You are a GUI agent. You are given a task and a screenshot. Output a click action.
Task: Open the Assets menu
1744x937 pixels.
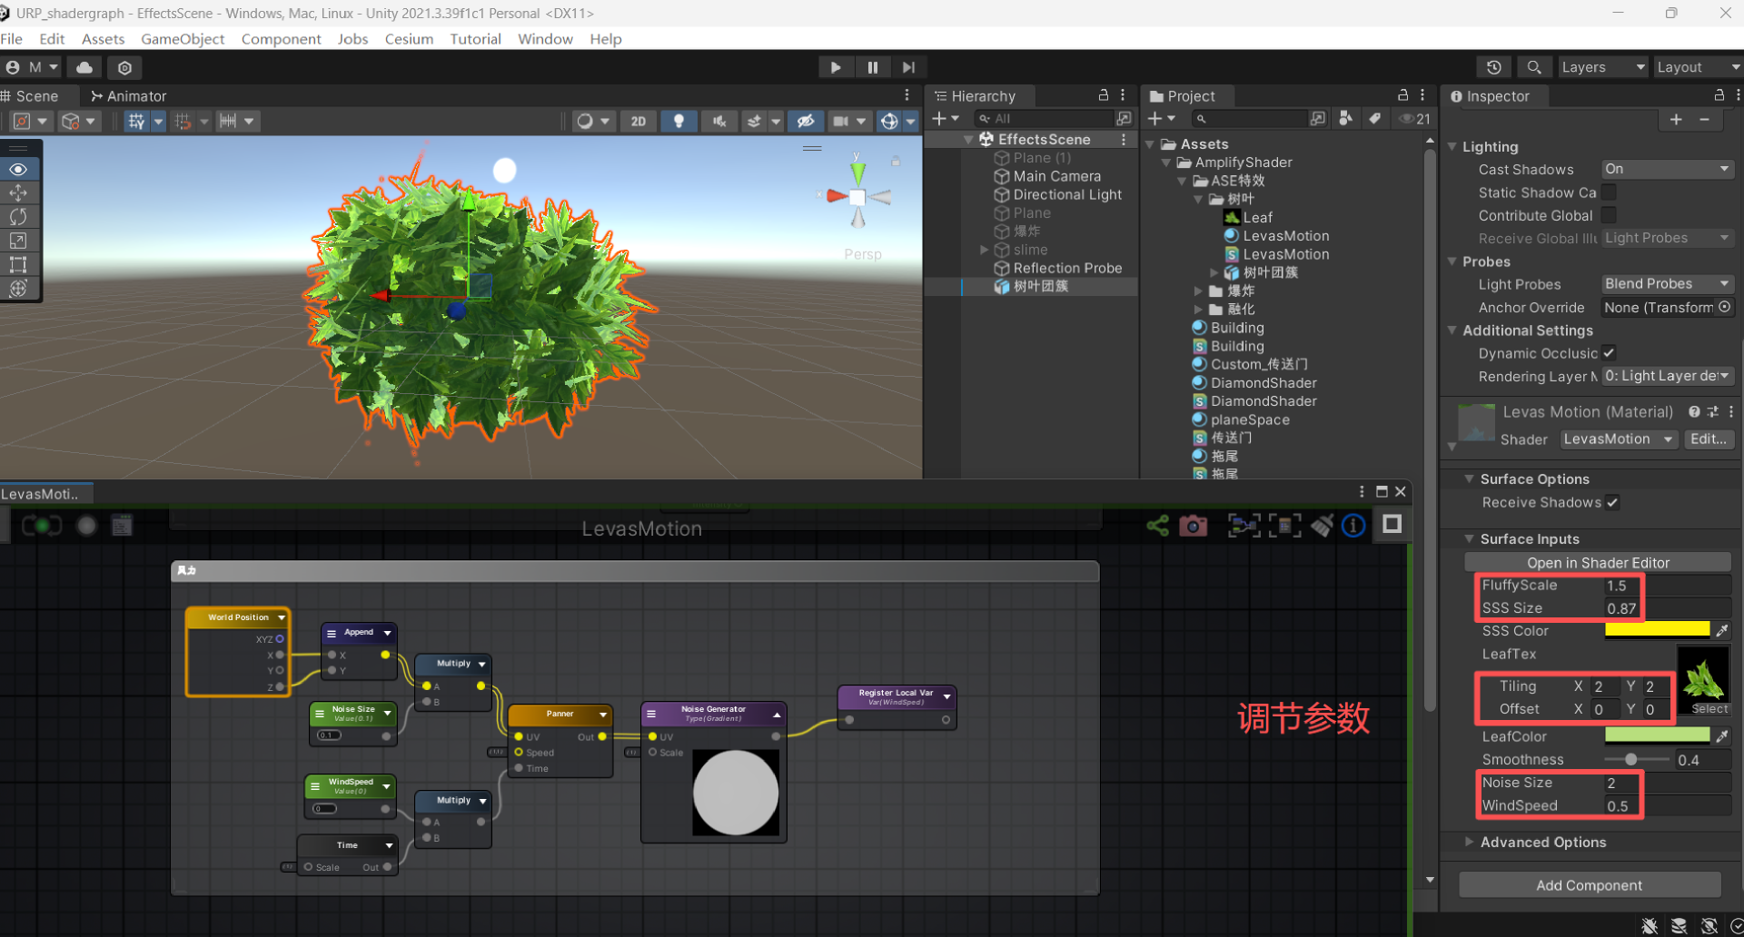coord(103,39)
